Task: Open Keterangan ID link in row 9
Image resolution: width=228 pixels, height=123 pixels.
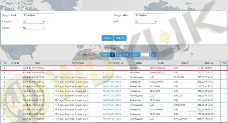Action: point(112,105)
